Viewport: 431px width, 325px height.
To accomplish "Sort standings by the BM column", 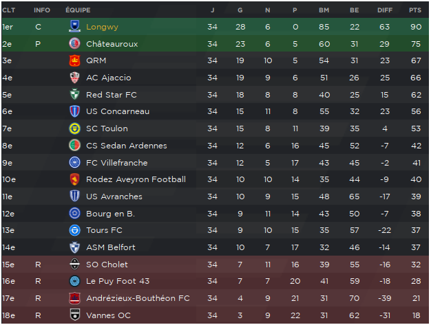I will pyautogui.click(x=324, y=10).
